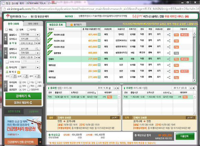200x146 pixels.
Task: Move the return date 2015.11.03 back one day
Action: click(37, 58)
